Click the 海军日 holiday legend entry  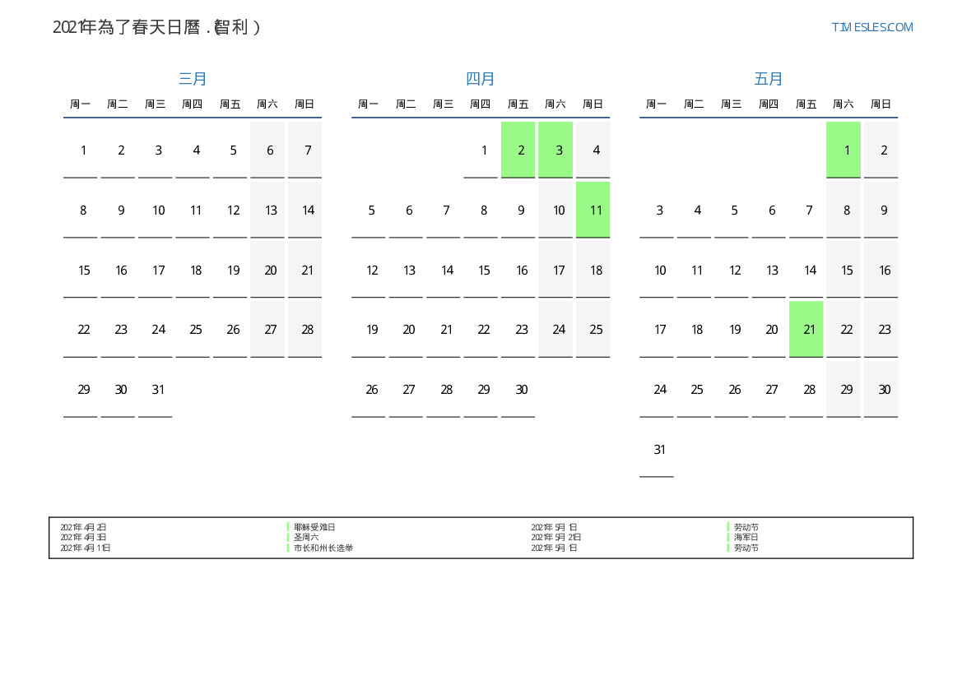click(746, 537)
